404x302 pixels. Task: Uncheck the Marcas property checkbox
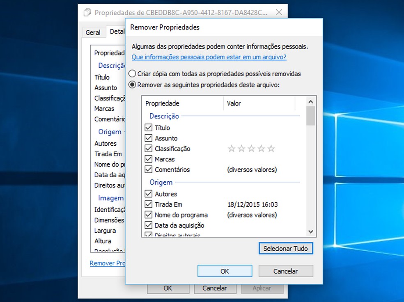pyautogui.click(x=148, y=159)
